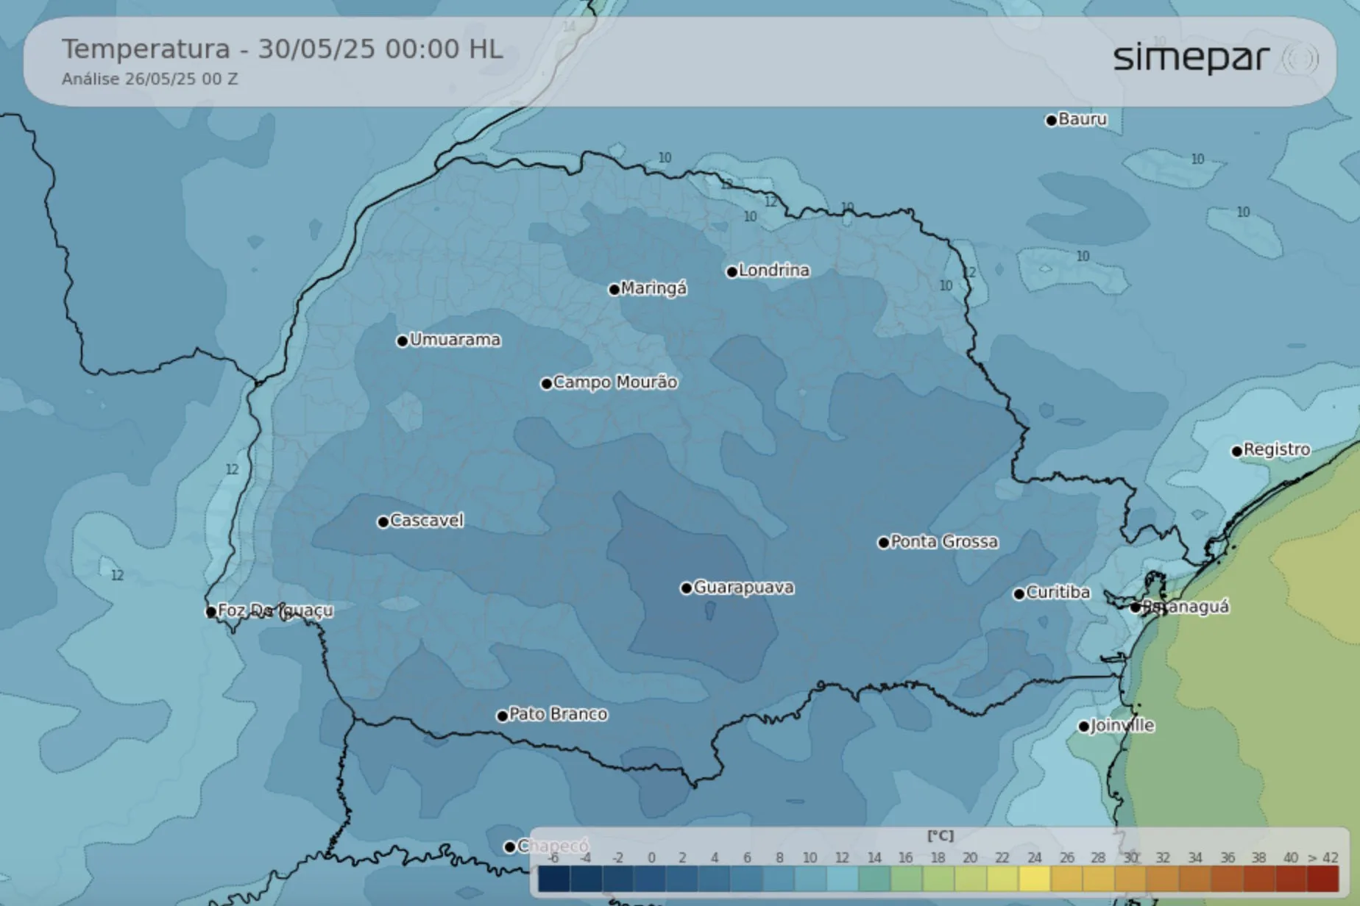Click the Análise 26/05/25 subtitle text
This screenshot has height=906, width=1360.
[149, 79]
